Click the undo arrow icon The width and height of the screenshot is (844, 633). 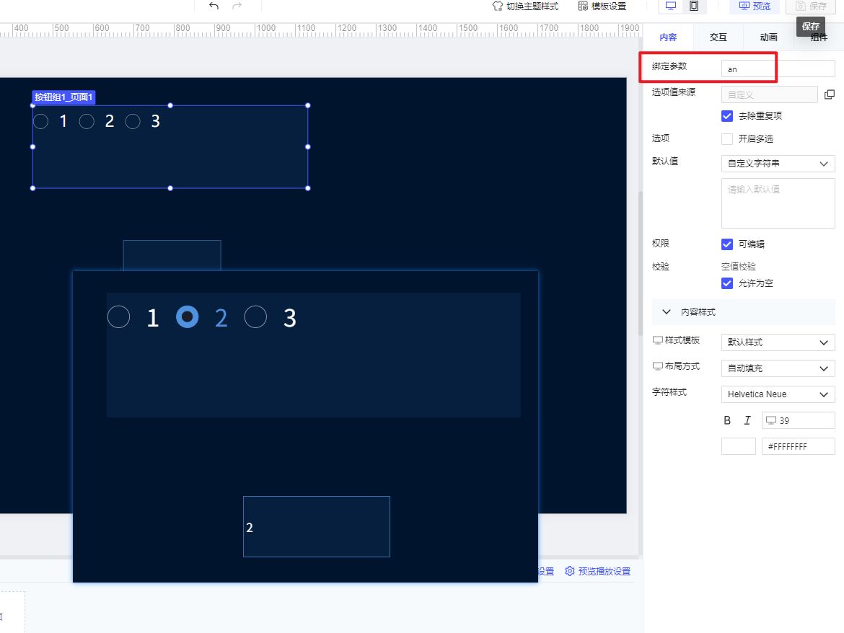[x=214, y=6]
